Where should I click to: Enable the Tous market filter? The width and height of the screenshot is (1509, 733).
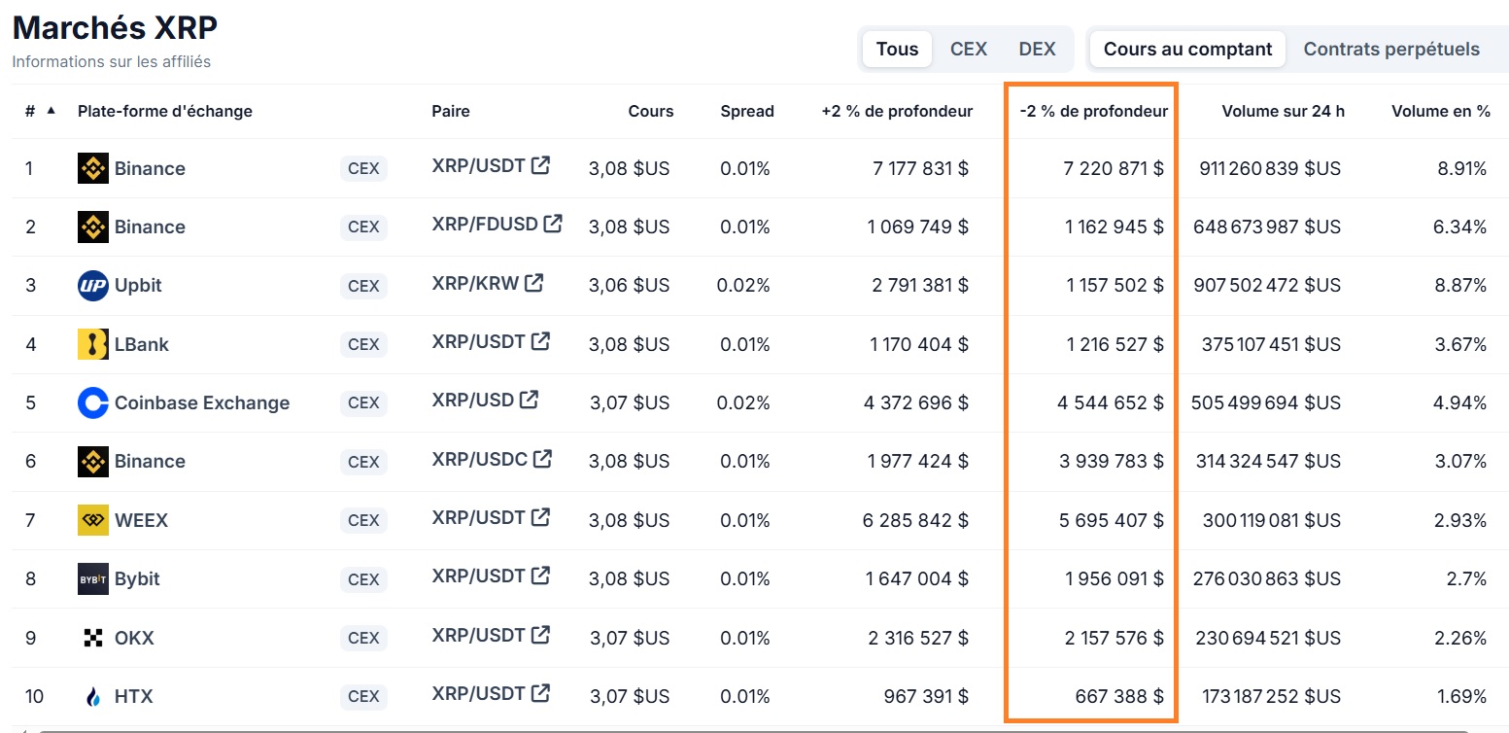click(x=895, y=48)
